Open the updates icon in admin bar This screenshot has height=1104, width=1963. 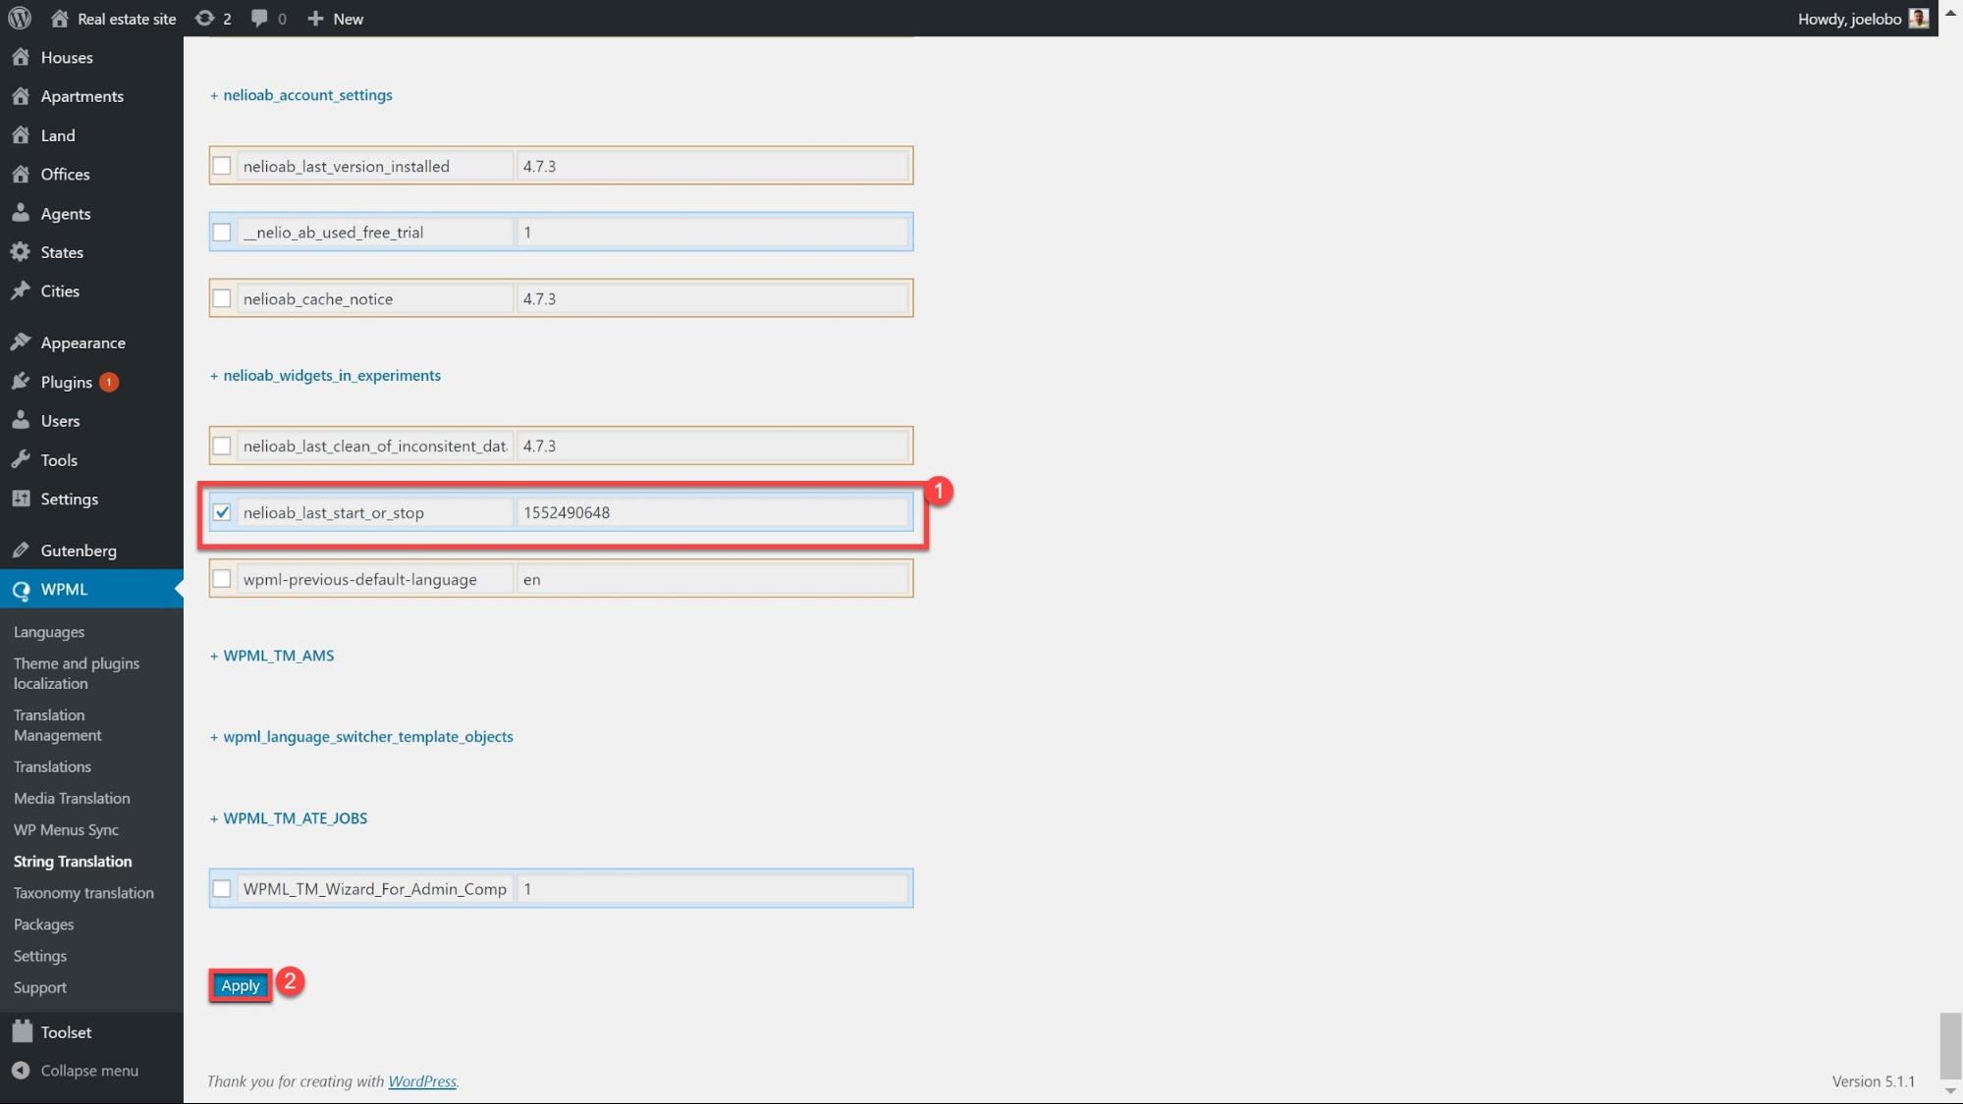pos(204,19)
